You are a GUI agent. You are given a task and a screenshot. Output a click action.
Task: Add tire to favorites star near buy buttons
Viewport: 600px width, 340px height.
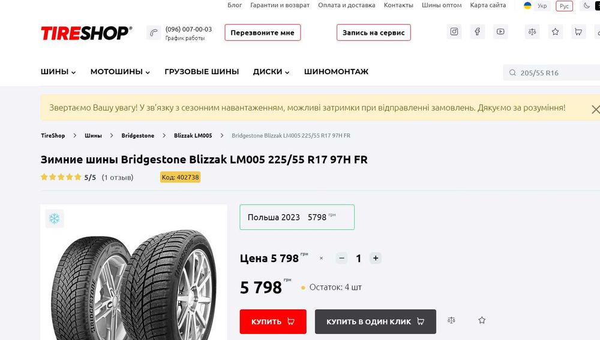point(482,320)
